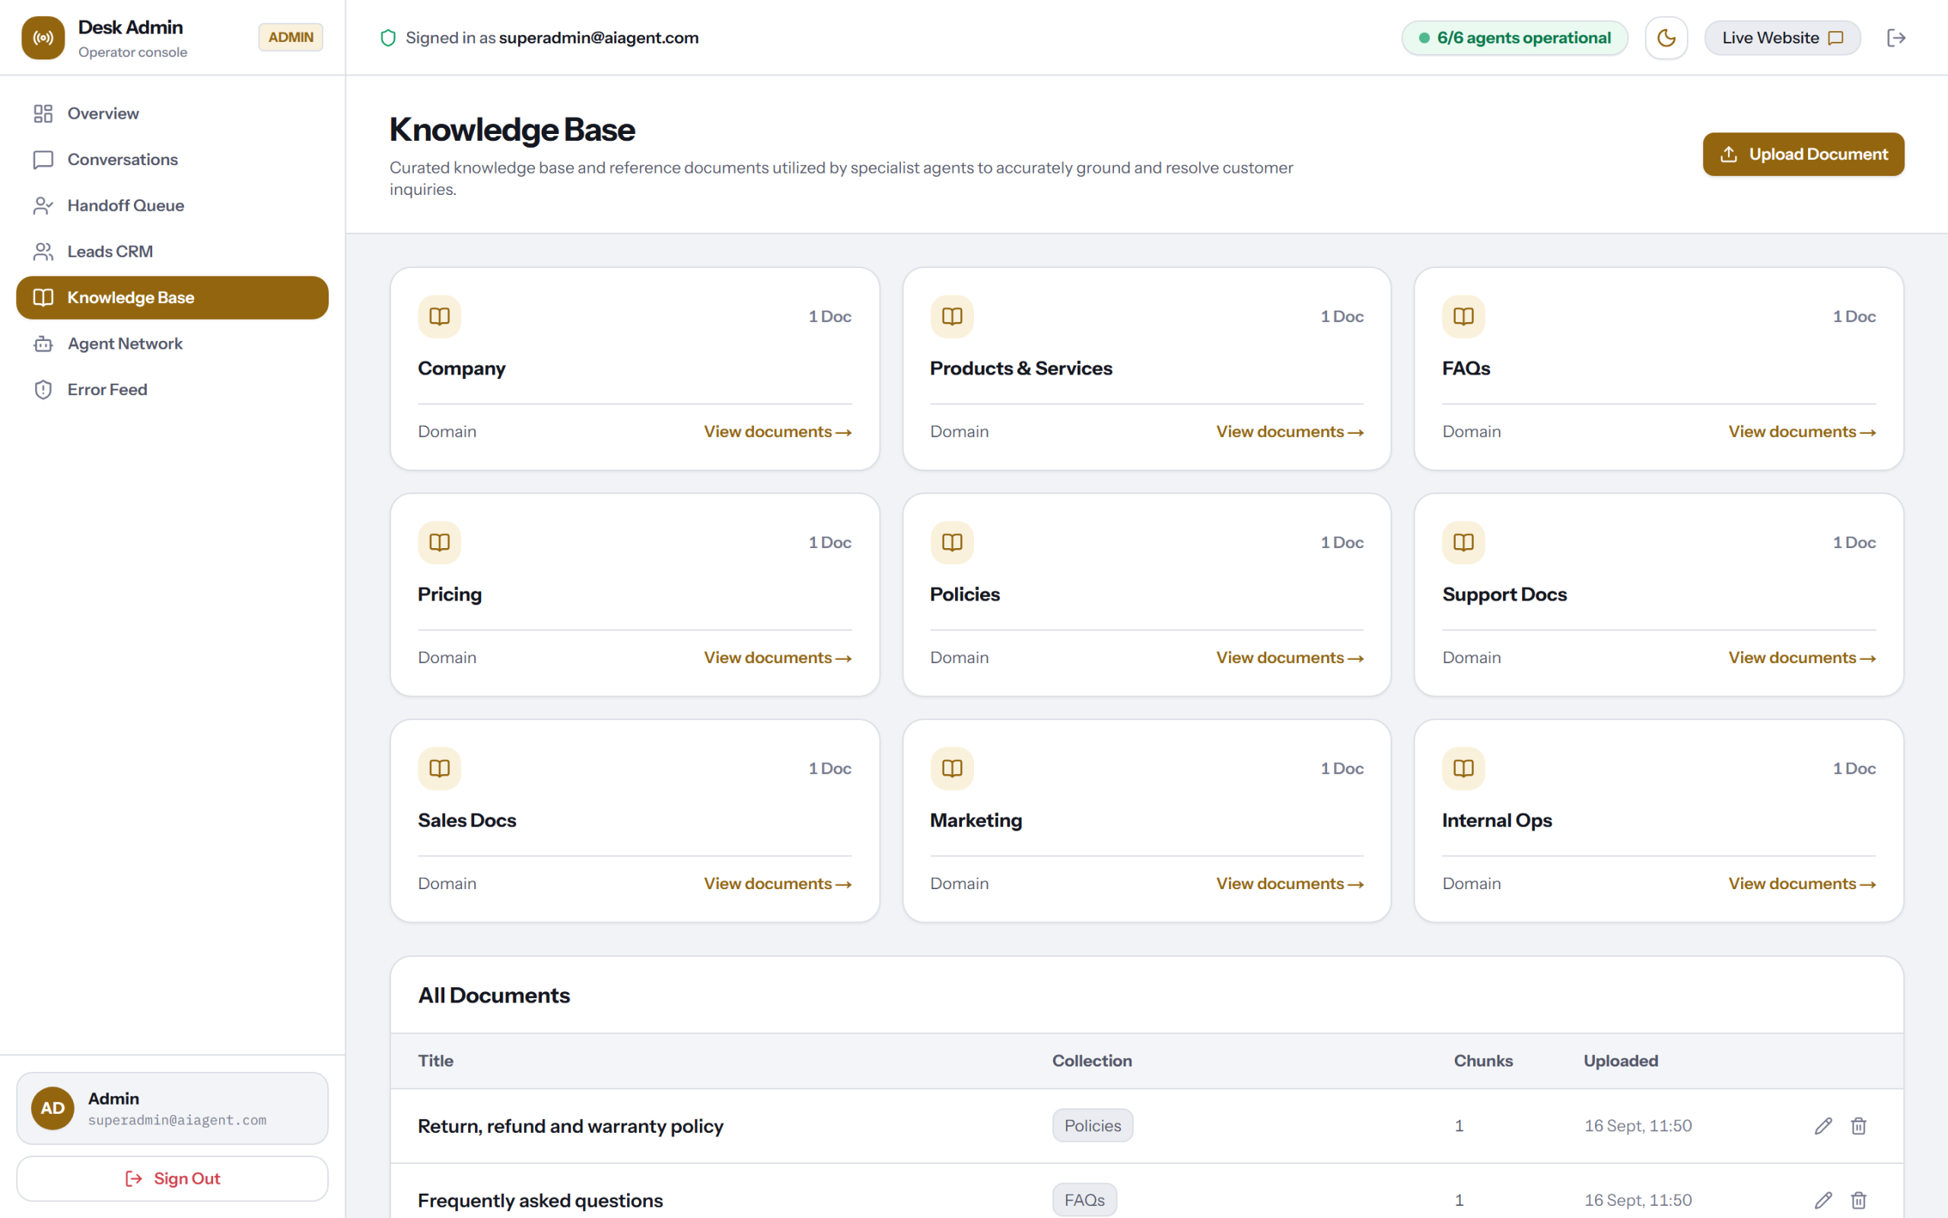Click the Desk Admin broadcast logo
The width and height of the screenshot is (1948, 1218).
[43, 38]
